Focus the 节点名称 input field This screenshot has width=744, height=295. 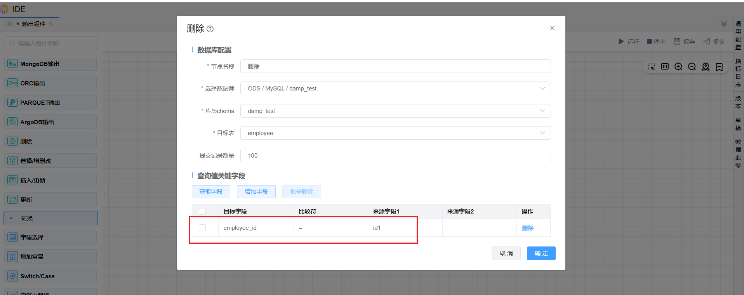(x=395, y=66)
